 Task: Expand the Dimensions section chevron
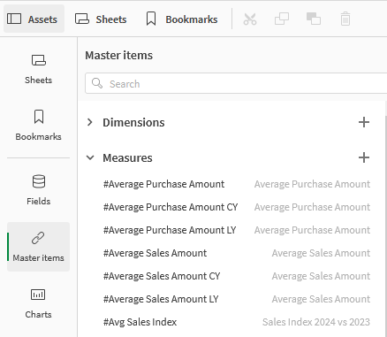(90, 122)
